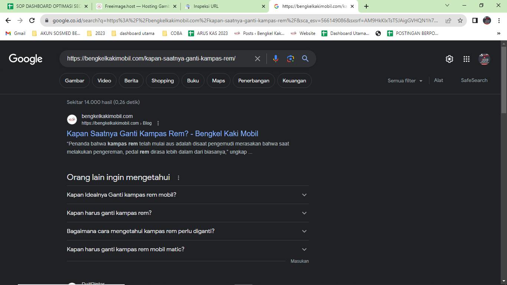Open Chrome profile avatar in toolbar
This screenshot has height=285, width=507.
487,21
